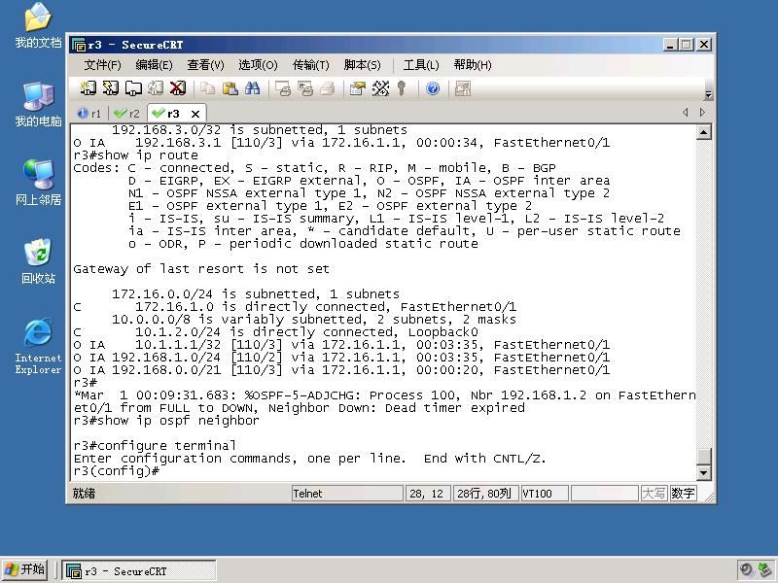
Task: Switch to the r2 session tab
Action: click(127, 114)
